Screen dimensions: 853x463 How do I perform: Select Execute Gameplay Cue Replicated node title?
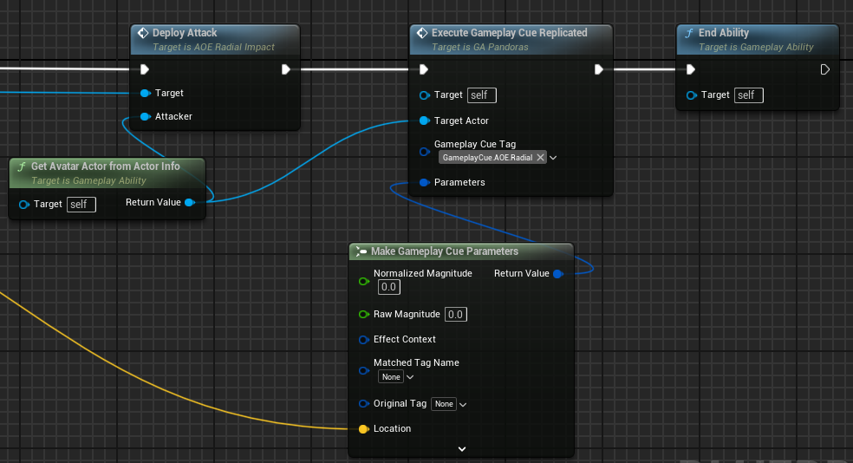pos(509,33)
